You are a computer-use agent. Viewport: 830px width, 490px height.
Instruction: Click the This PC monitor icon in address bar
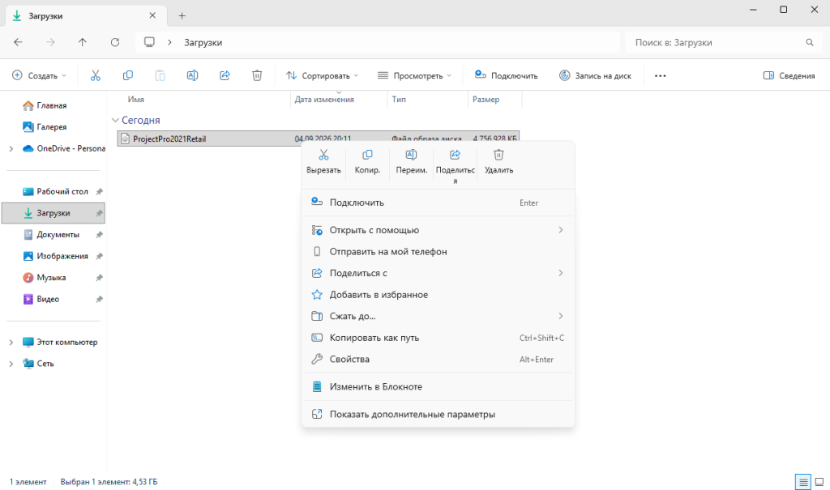click(150, 42)
